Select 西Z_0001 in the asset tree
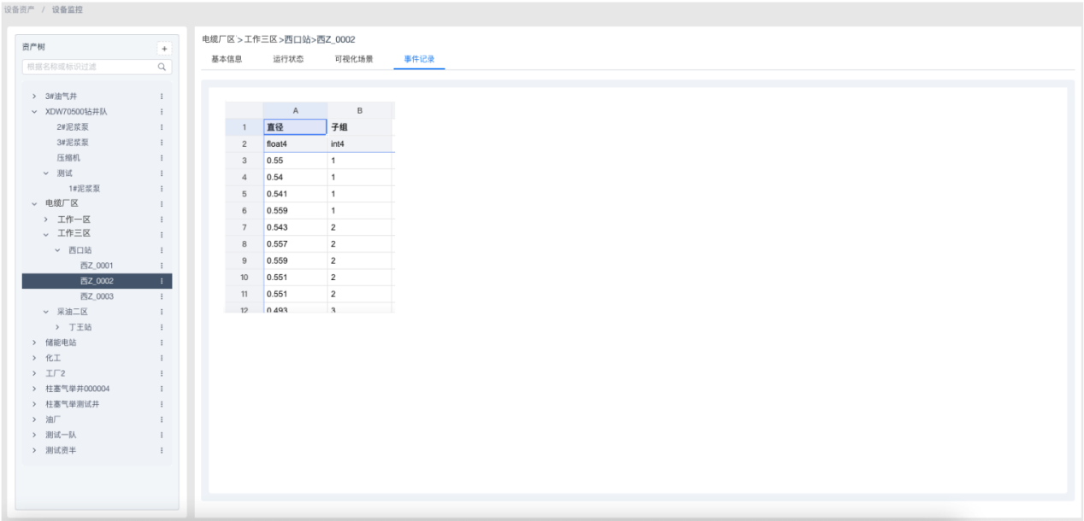Screen dimensions: 1084x521 coord(97,266)
